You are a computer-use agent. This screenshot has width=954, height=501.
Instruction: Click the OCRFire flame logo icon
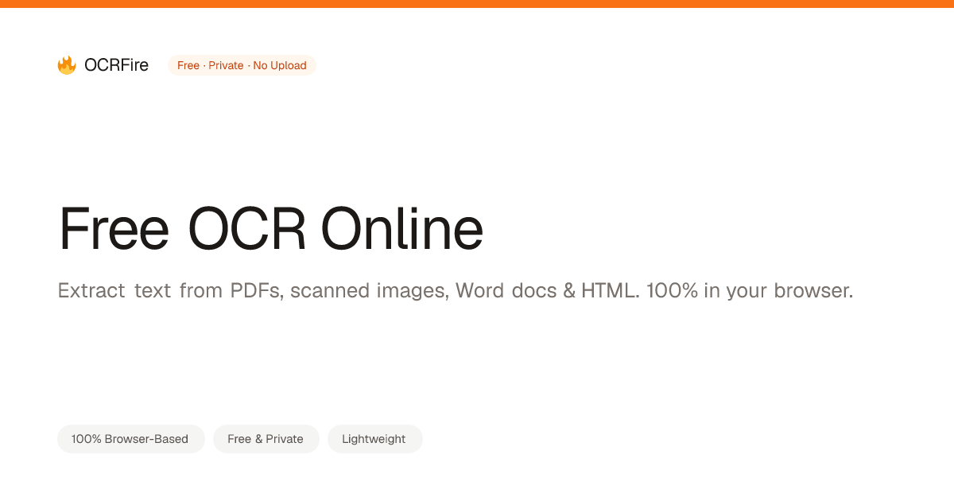(67, 65)
